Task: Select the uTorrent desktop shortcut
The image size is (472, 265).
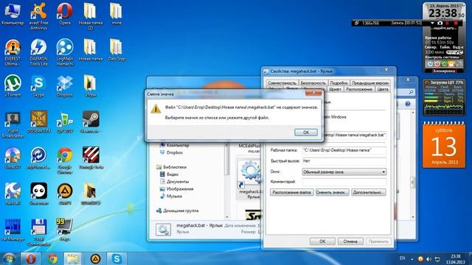Action: (13, 86)
